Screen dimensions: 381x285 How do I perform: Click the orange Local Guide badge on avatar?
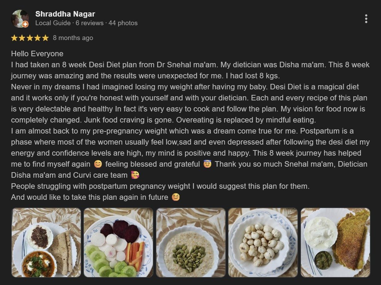[x=25, y=24]
